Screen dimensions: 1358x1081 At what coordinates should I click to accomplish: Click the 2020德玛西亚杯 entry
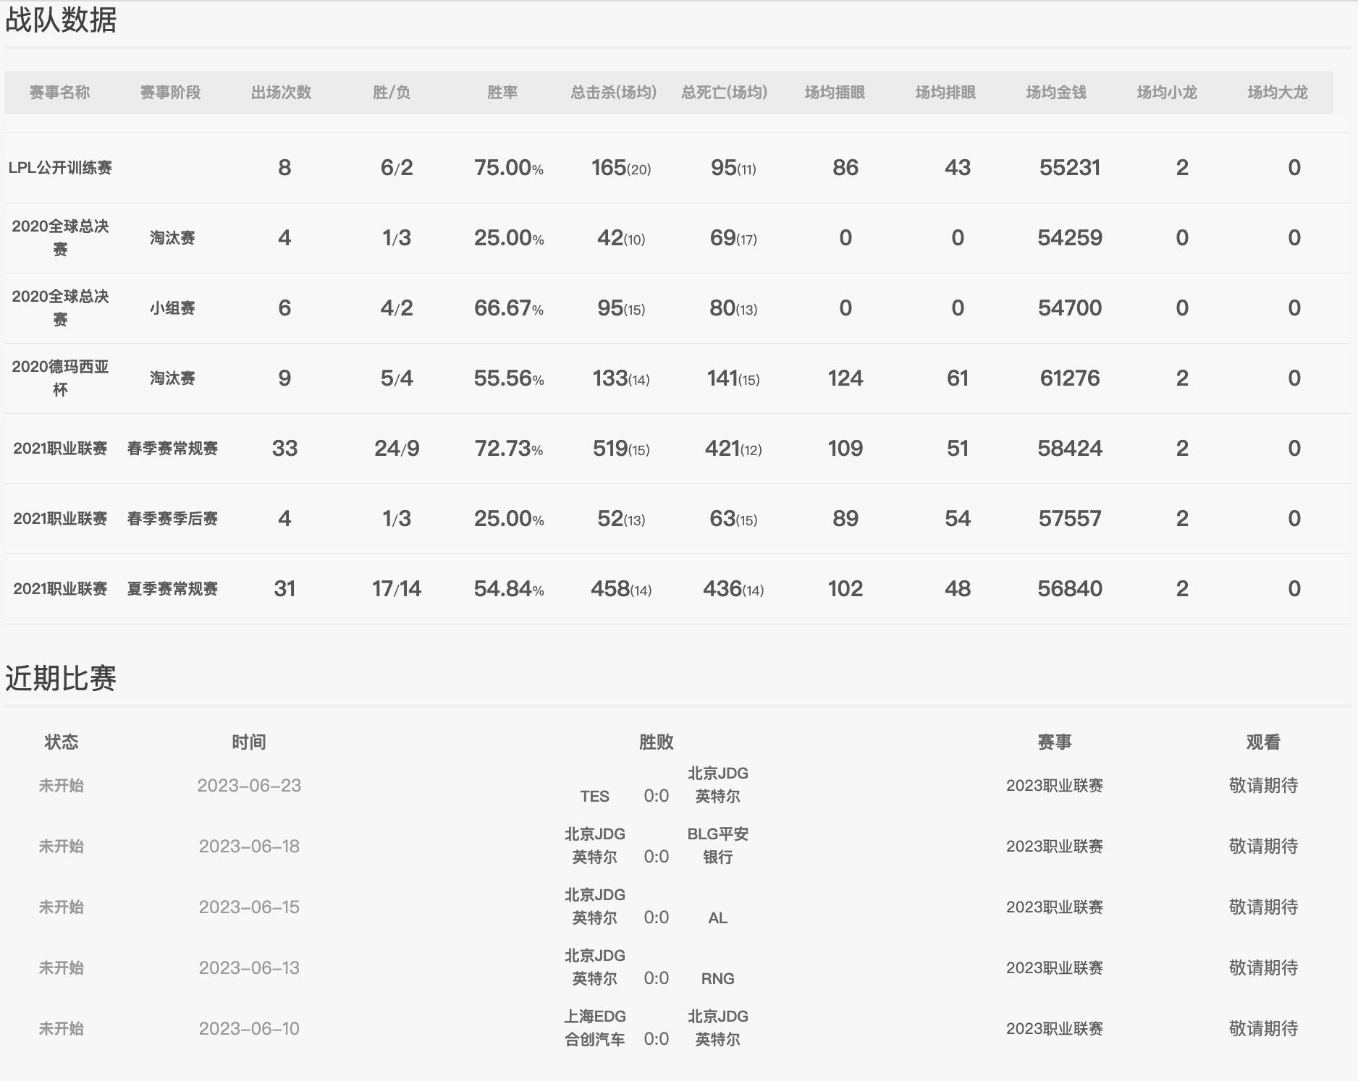point(62,377)
